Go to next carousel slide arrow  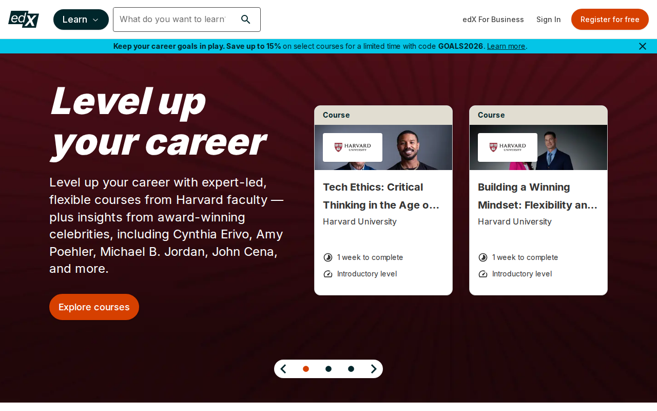tap(374, 369)
